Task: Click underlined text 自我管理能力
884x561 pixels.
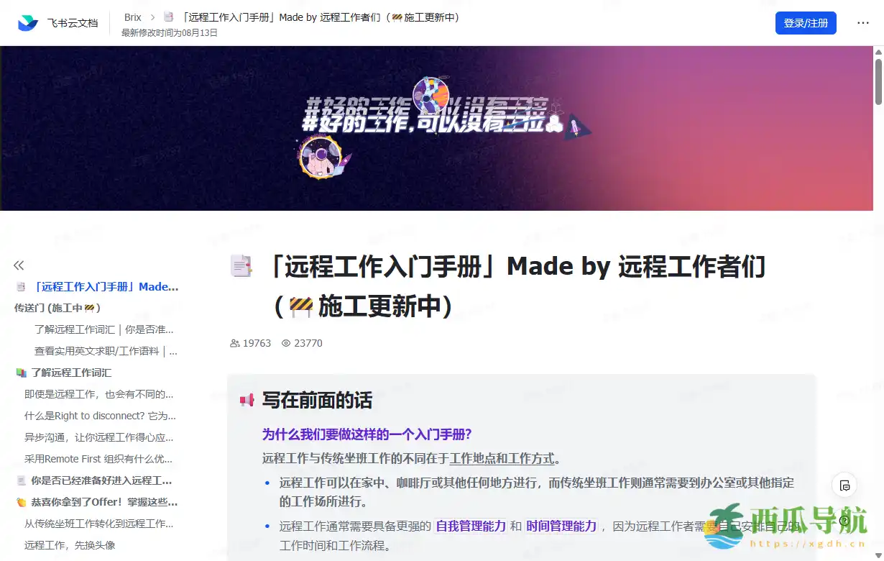Action: [x=469, y=526]
